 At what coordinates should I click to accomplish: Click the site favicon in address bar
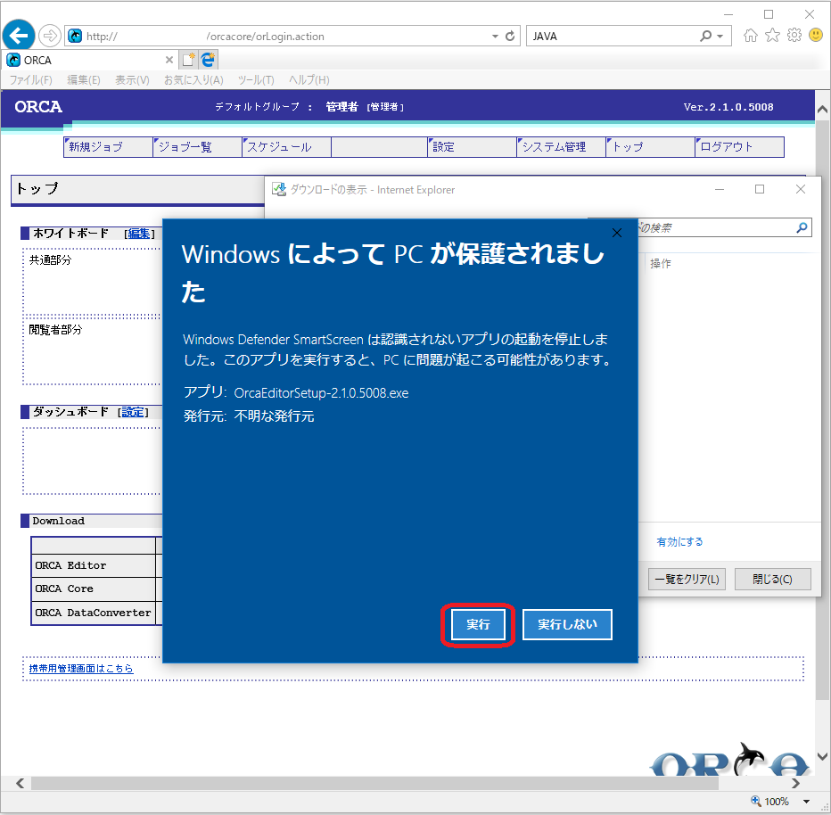tap(75, 36)
